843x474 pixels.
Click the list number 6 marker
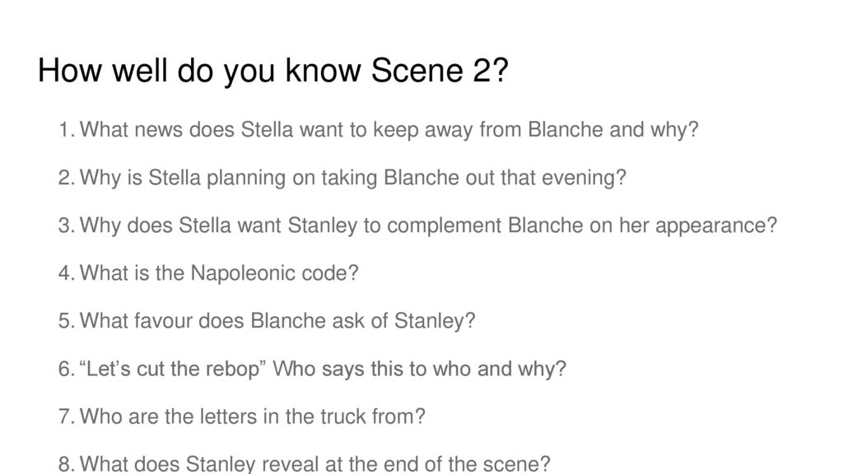[x=67, y=369]
